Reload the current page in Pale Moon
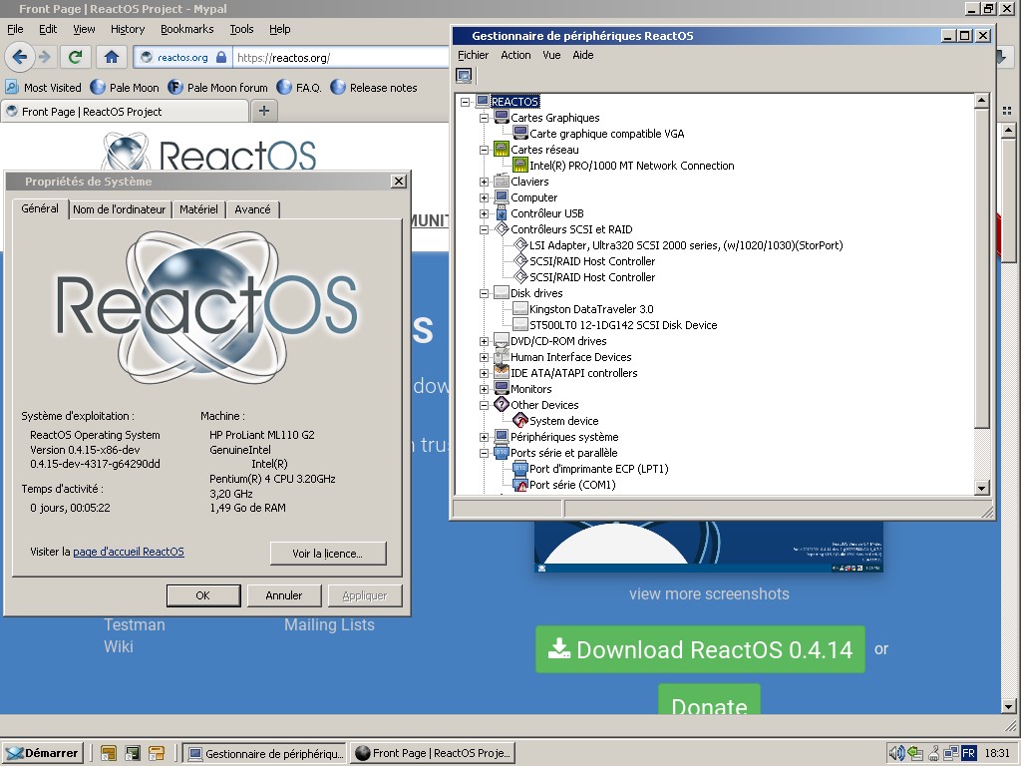This screenshot has height=766, width=1021. click(76, 57)
